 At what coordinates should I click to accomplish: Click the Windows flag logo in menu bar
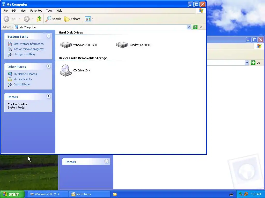click(x=201, y=11)
